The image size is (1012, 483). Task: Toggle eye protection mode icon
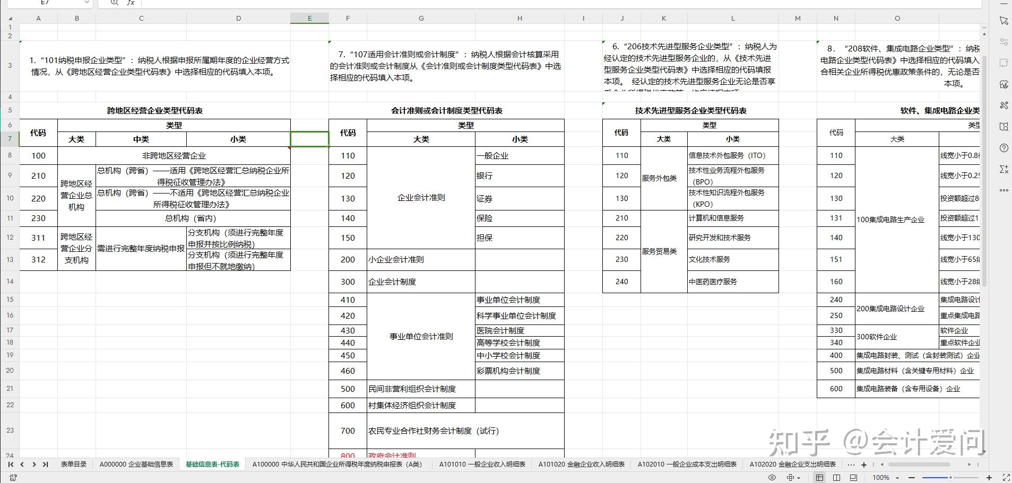click(x=772, y=478)
